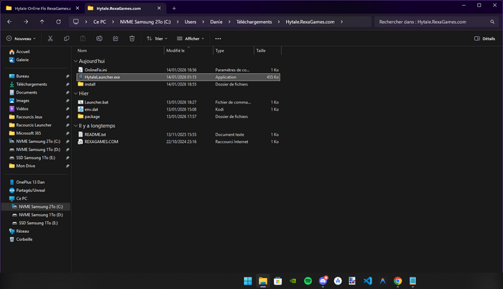Close the Hytale.RexaGames.com tab
Image resolution: width=503 pixels, height=289 pixels.
[x=159, y=9]
